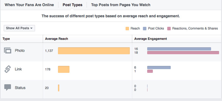This screenshot has width=222, height=101.
Task: Click the Photo post type icon
Action: (7, 50)
